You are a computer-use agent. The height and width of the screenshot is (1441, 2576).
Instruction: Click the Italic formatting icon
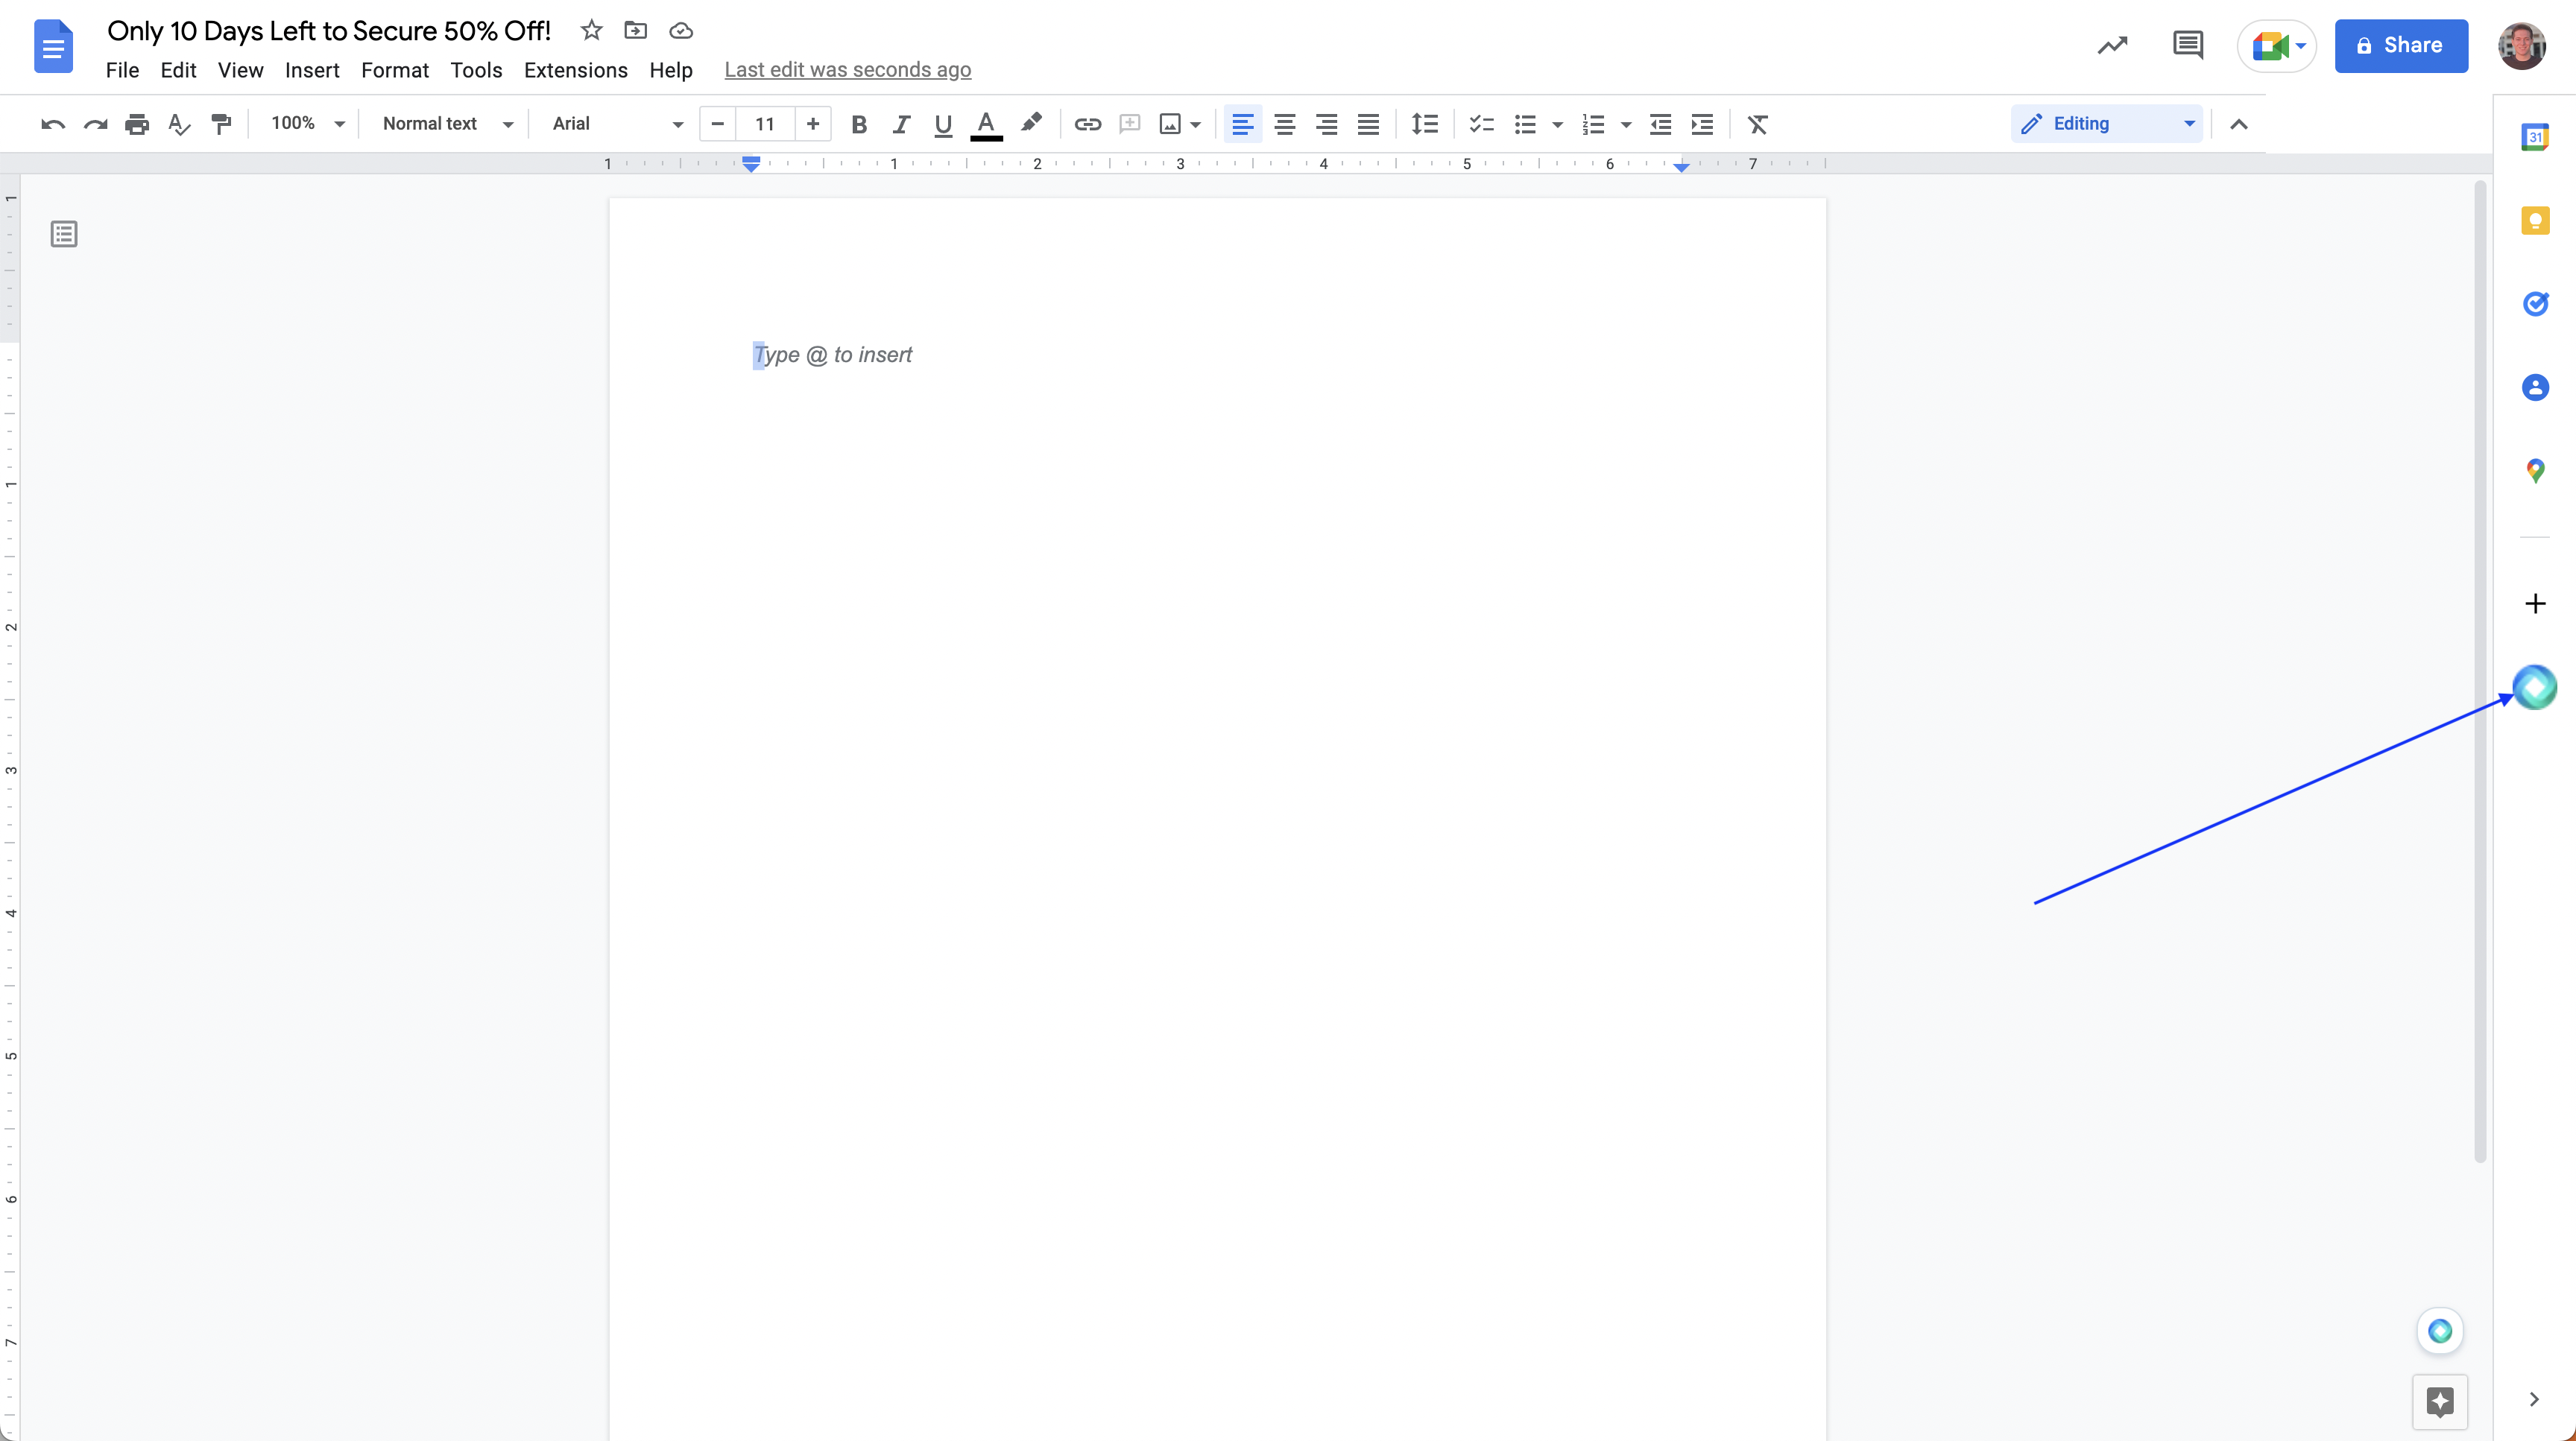tap(900, 124)
